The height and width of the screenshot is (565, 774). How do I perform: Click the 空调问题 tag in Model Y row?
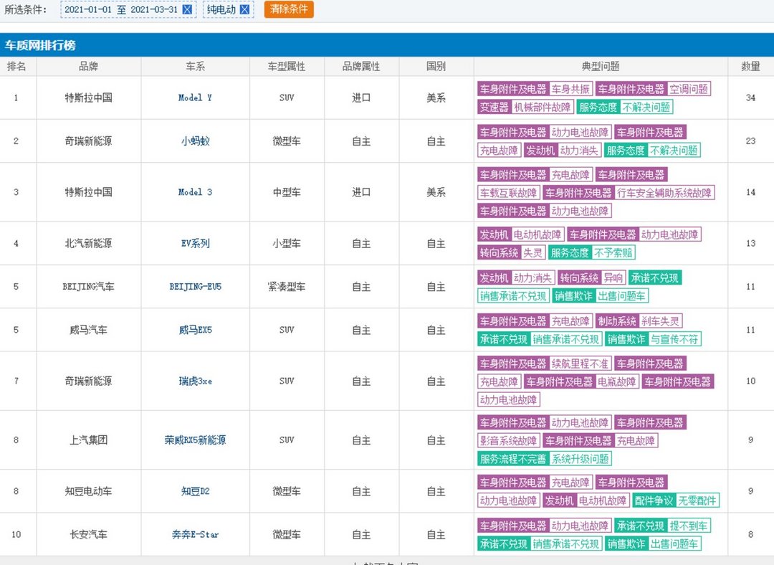pos(689,89)
